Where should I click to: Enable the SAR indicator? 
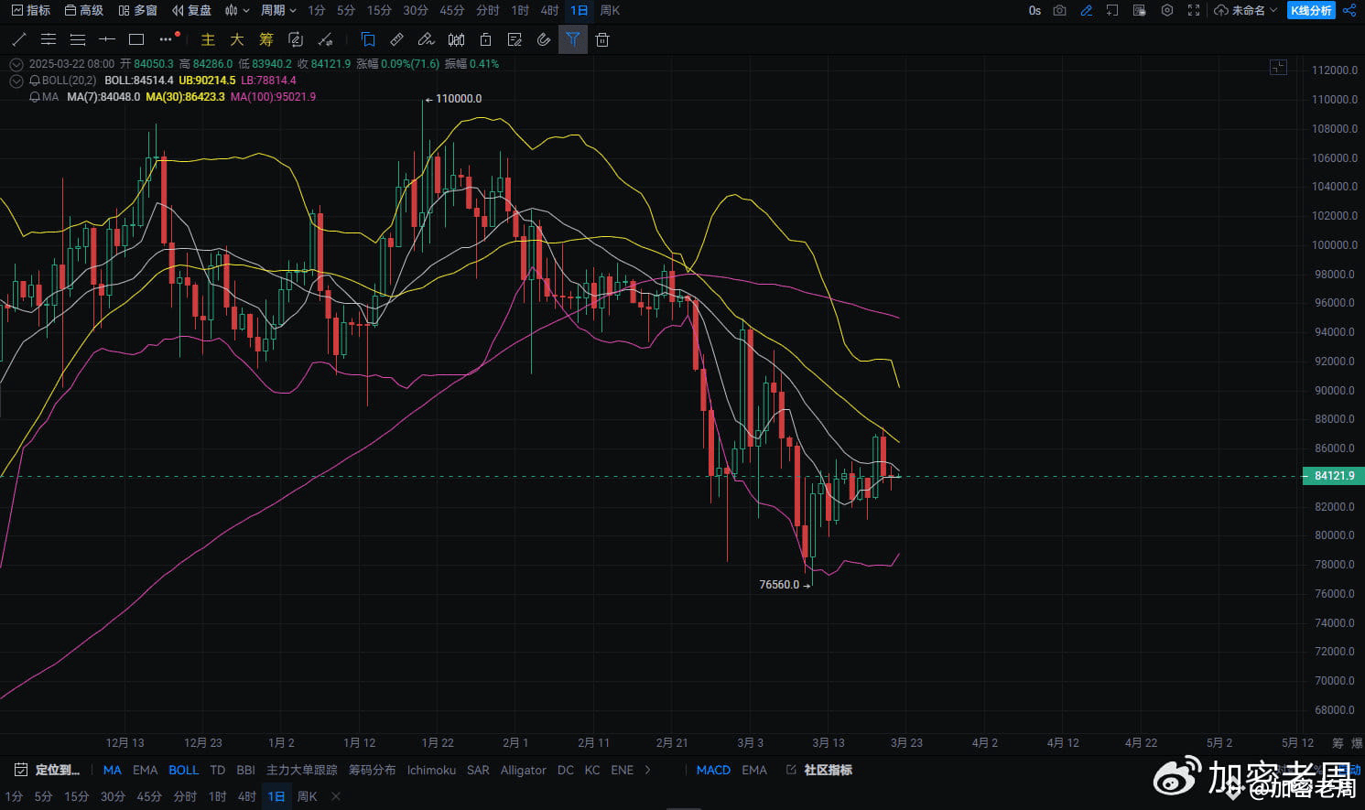tap(478, 770)
